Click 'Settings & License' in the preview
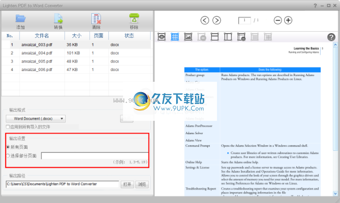The height and width of the screenshot is (203, 340). pyautogui.click(x=197, y=167)
